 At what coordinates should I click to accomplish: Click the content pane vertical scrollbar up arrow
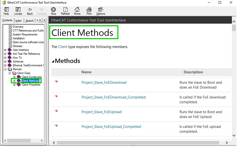[234, 22]
